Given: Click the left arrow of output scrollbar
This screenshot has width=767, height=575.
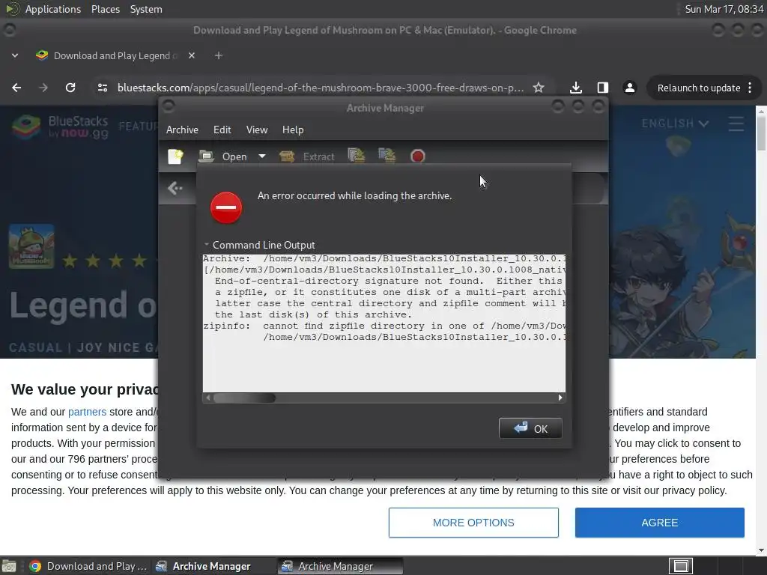Looking at the screenshot, I should 208,398.
